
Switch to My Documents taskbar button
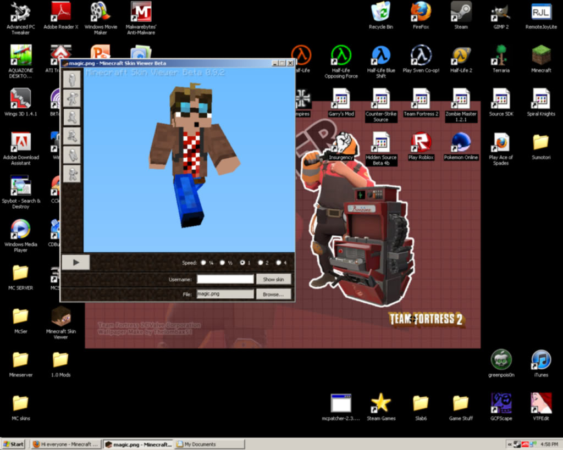coord(210,445)
